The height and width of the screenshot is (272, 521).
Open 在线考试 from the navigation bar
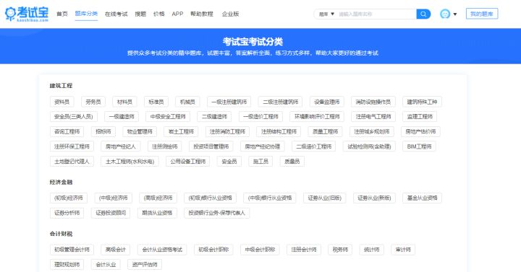pos(116,14)
